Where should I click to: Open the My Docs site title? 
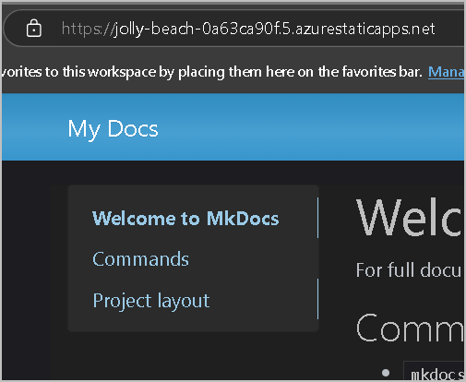[x=113, y=129]
